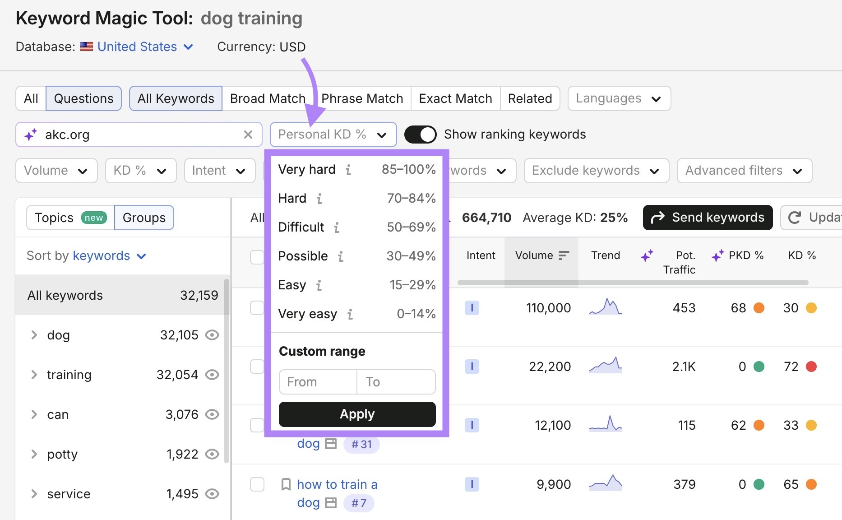Click the Send keywords button
Image resolution: width=842 pixels, height=520 pixels.
click(x=708, y=218)
